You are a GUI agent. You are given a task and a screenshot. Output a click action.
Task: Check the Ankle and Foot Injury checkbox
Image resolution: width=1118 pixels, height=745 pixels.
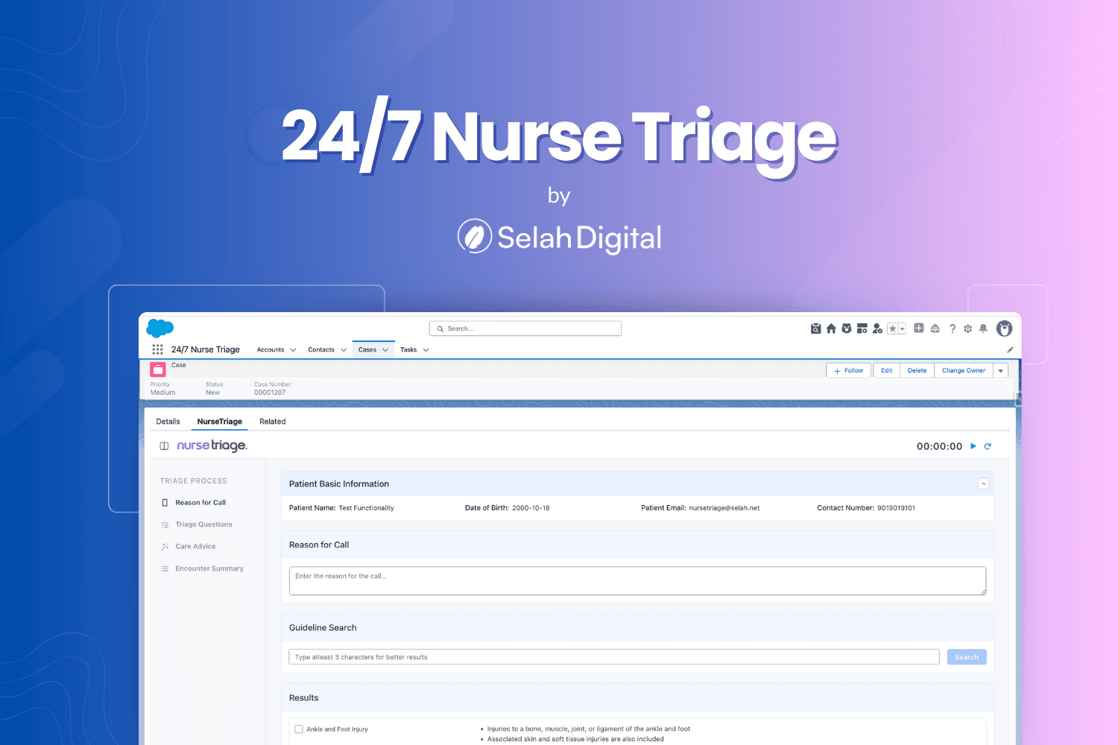coord(299,729)
